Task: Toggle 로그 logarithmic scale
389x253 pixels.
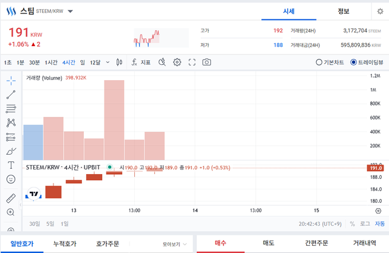Action: (x=365, y=224)
